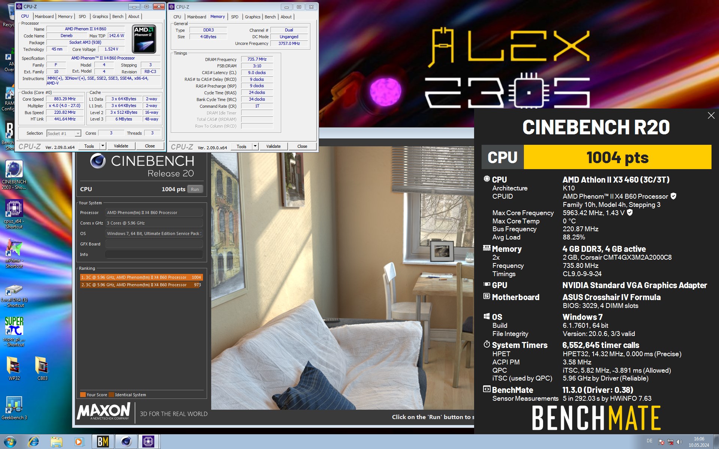Click the shield icon beside Max Core Frequency
This screenshot has width=719, height=449.
(x=630, y=213)
